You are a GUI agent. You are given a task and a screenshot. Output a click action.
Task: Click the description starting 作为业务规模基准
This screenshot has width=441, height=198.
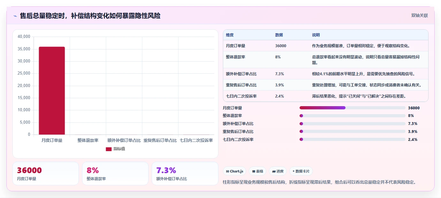(x=361, y=46)
